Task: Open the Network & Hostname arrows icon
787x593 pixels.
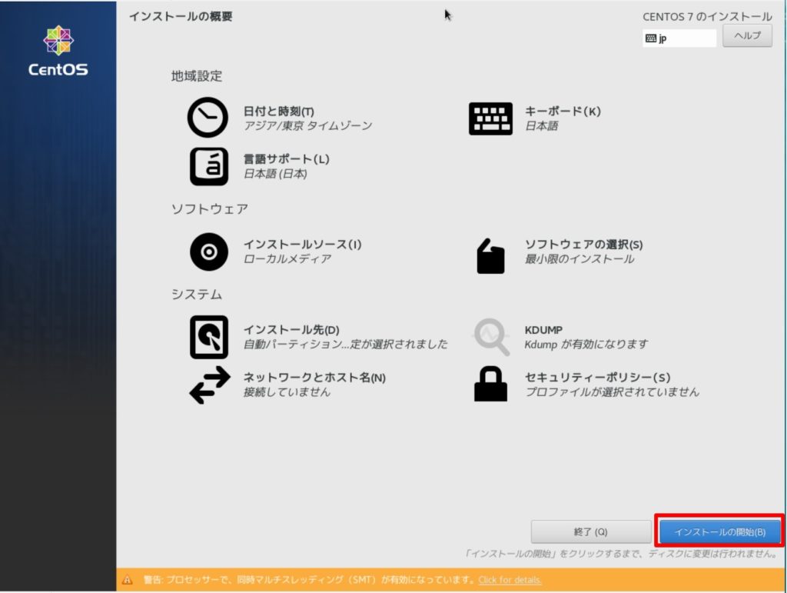Action: tap(210, 385)
